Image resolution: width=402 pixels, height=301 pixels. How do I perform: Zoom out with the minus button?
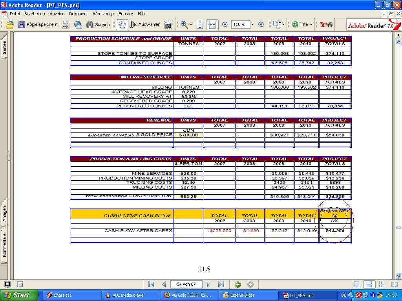click(x=225, y=25)
